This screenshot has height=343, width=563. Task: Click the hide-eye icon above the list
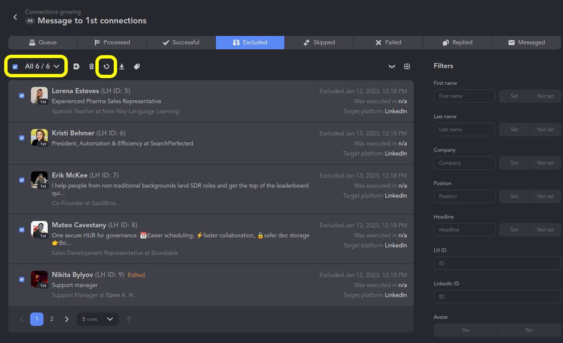(x=392, y=66)
